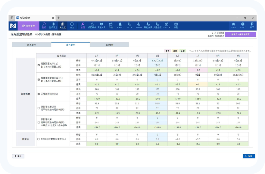Screen dimensions: 265x174
Task: Open 共通分類 in the toolbar
Action: (x=157, y=25)
